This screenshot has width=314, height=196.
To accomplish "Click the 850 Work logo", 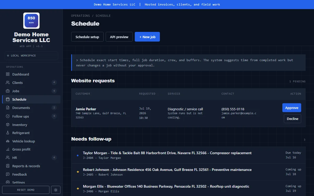I will coord(31,21).
